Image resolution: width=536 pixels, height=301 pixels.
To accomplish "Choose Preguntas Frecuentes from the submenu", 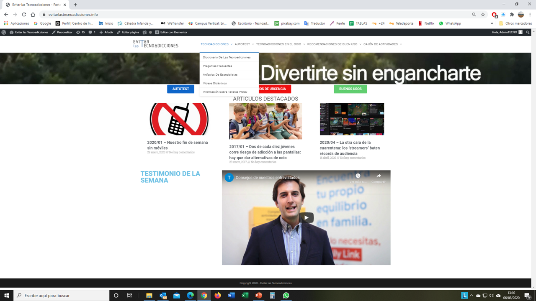I will click(x=217, y=66).
